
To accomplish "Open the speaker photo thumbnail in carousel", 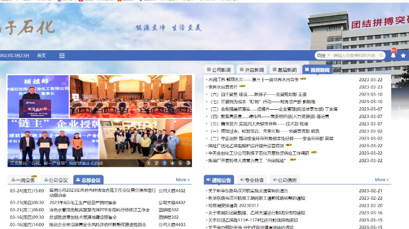I will (x=38, y=97).
